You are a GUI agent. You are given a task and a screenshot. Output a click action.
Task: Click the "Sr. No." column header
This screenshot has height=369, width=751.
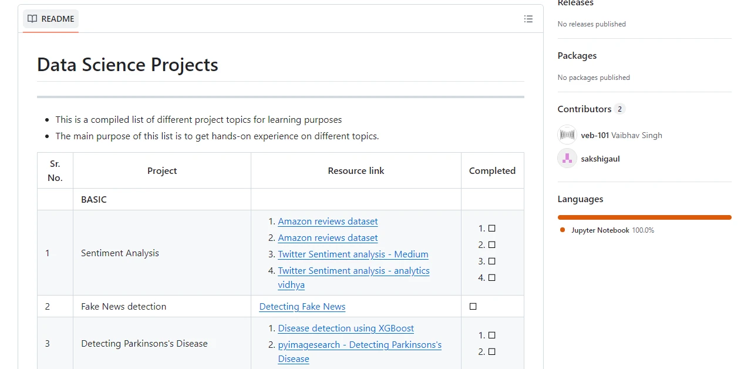coord(55,171)
